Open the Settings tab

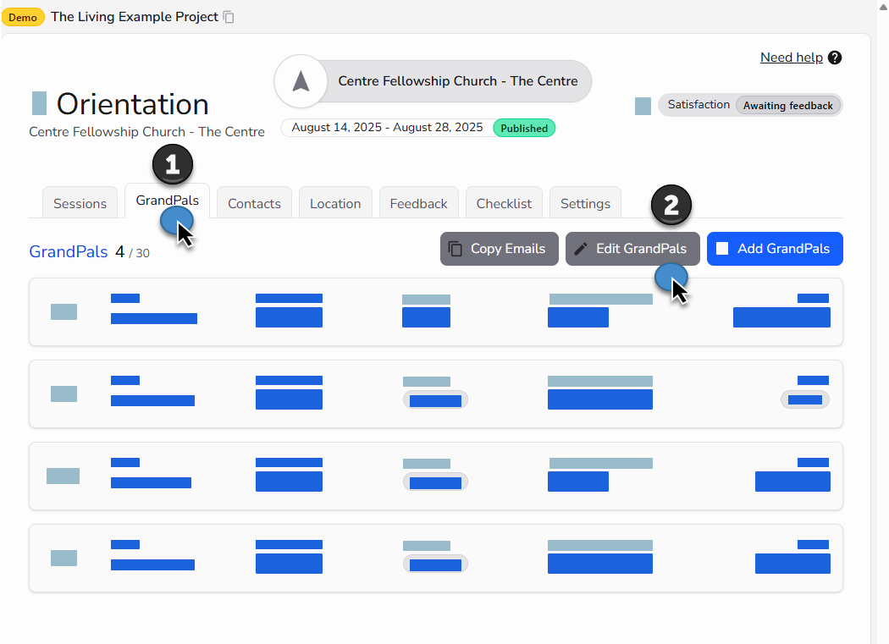tap(585, 203)
